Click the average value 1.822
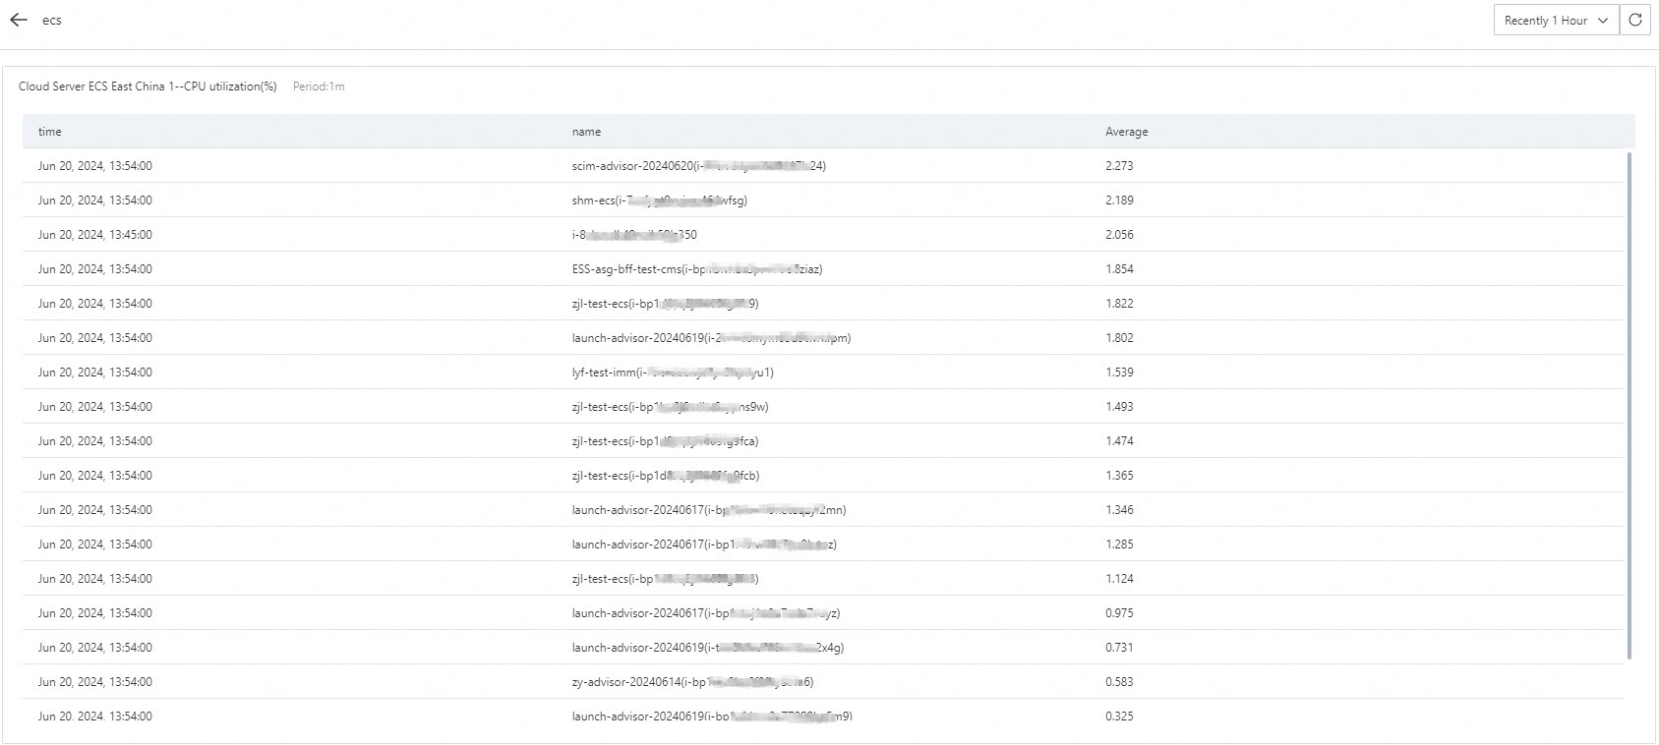 tap(1119, 304)
